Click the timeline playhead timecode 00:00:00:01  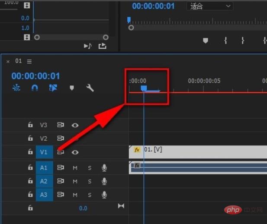tap(35, 76)
